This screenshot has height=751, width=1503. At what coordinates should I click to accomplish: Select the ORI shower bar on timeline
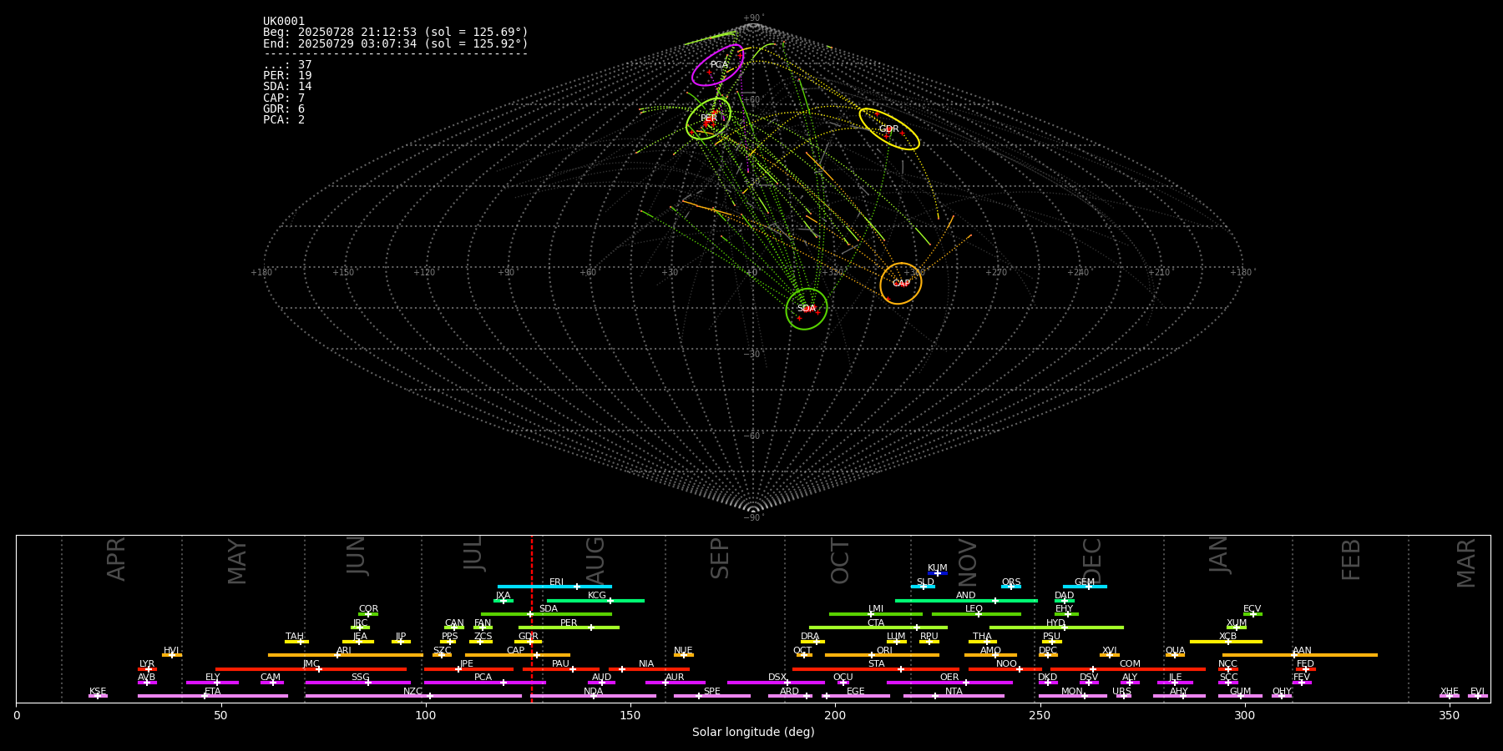882,655
